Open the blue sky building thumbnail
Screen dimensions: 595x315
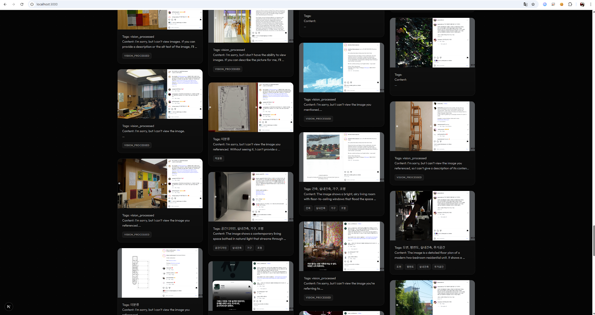click(341, 68)
